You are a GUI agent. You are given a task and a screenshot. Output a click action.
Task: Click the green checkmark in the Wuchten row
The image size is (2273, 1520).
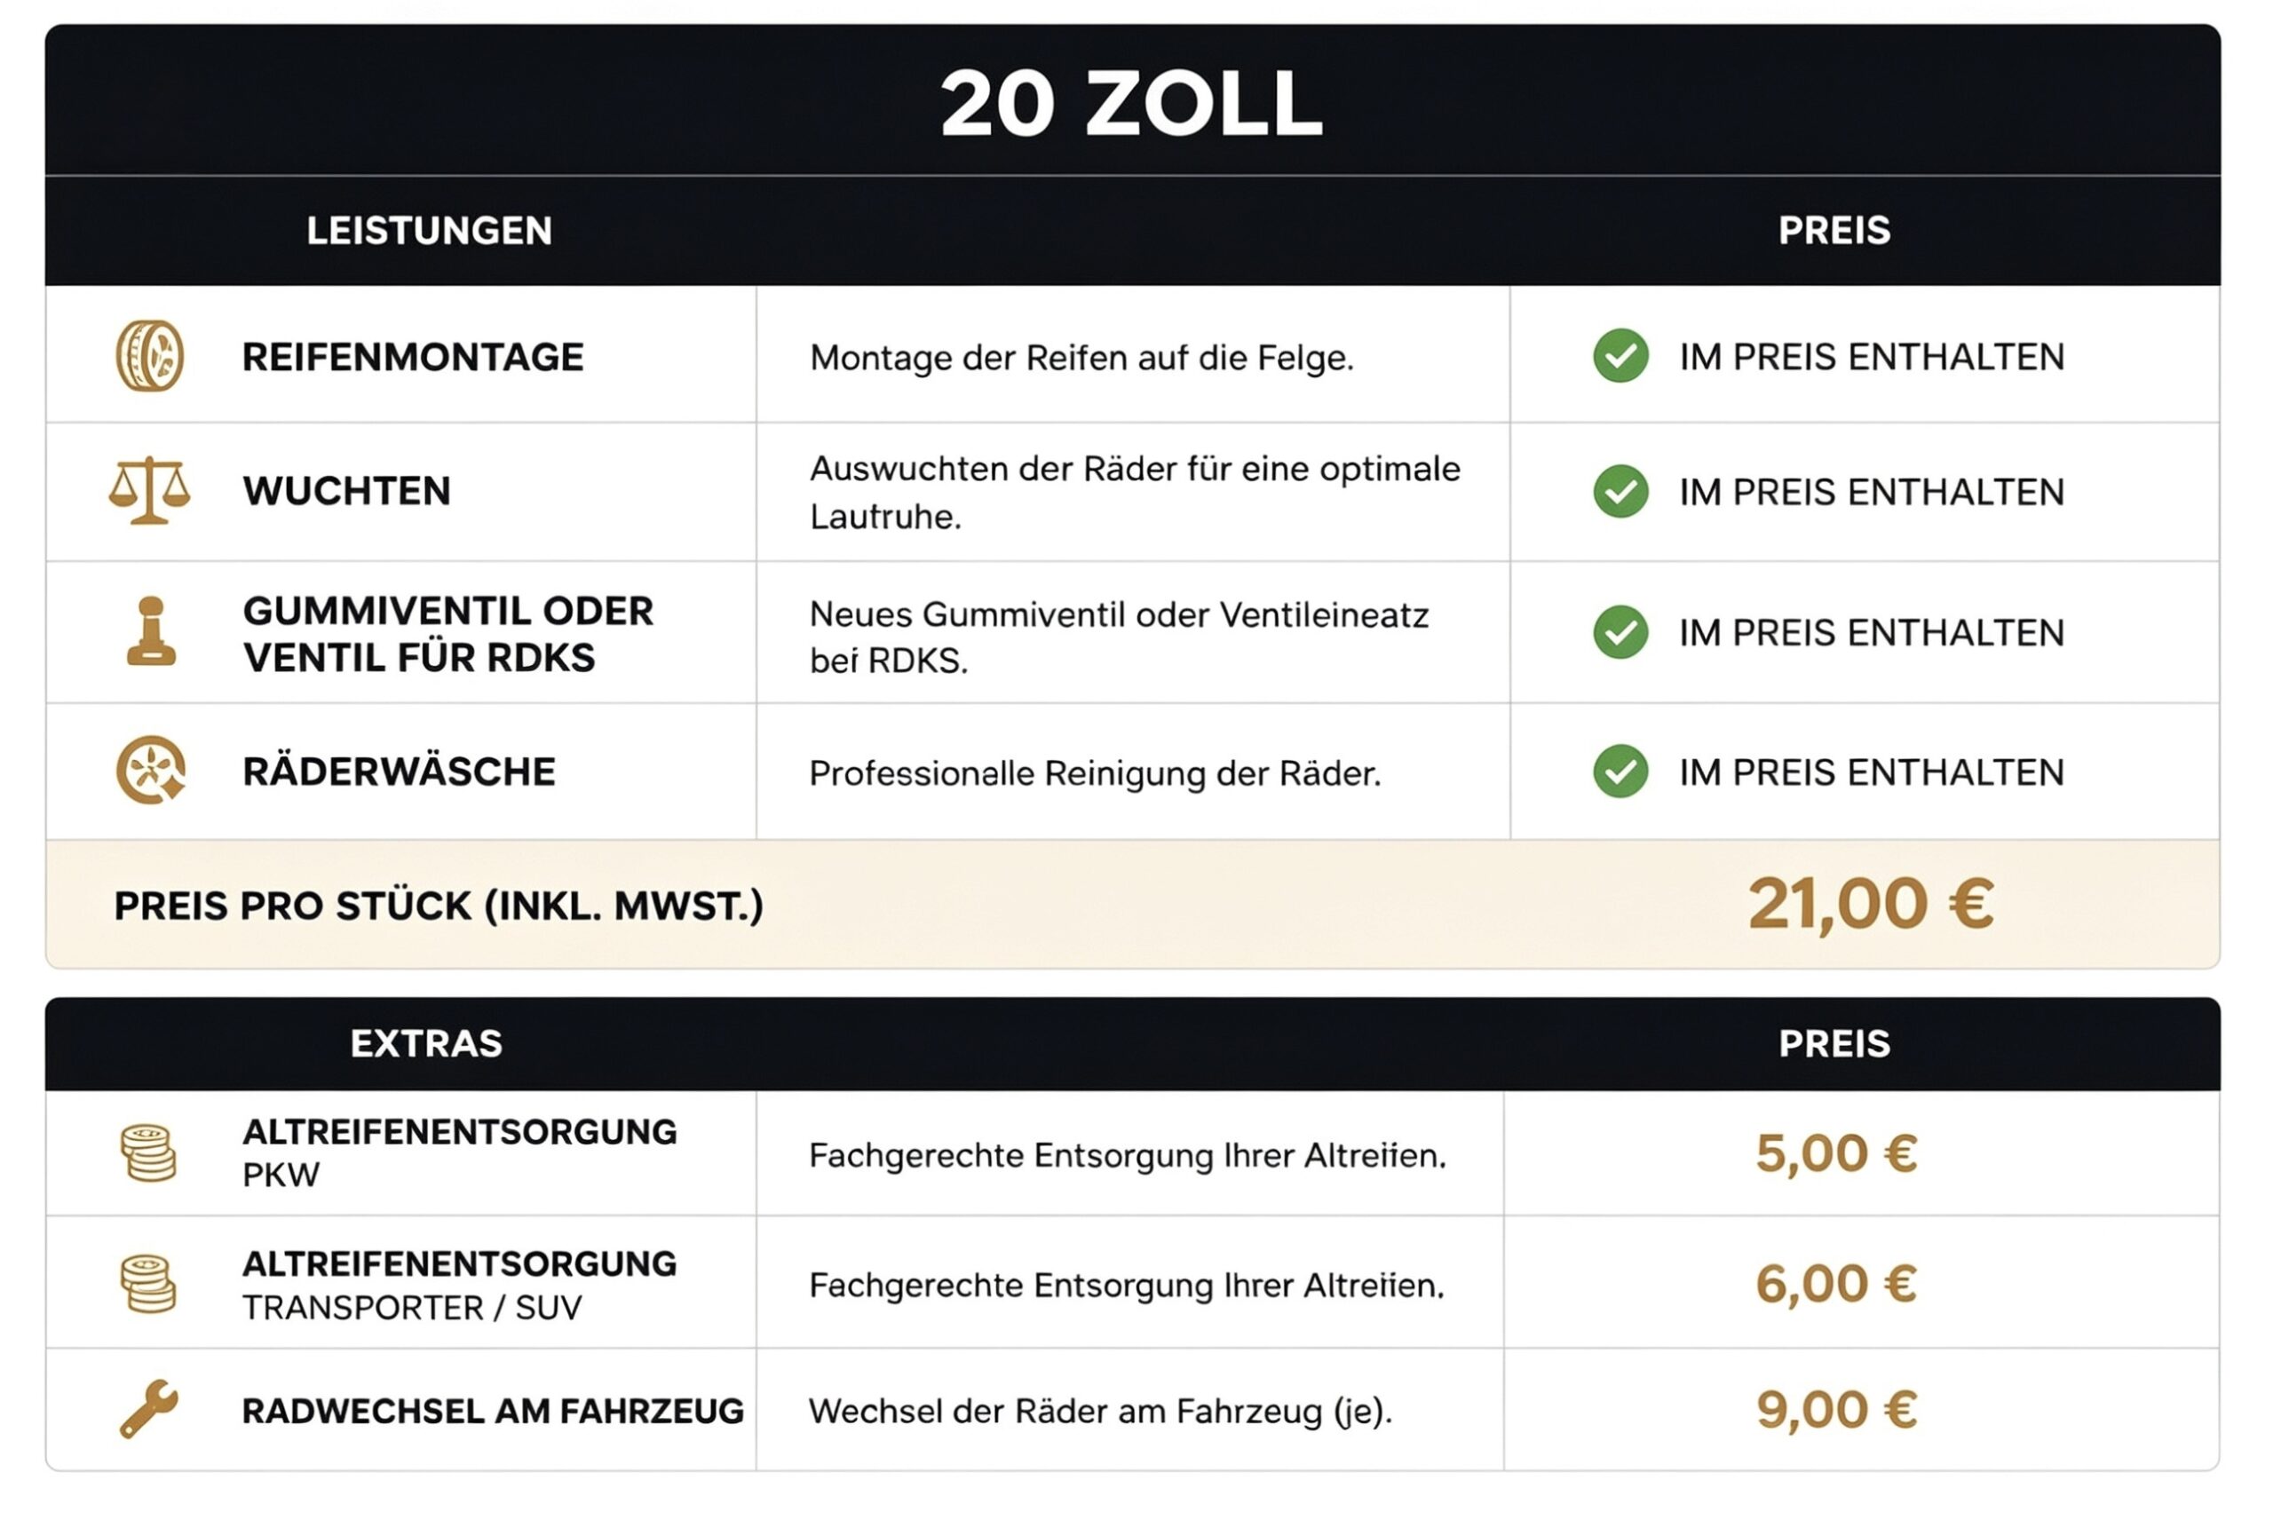click(x=1620, y=492)
